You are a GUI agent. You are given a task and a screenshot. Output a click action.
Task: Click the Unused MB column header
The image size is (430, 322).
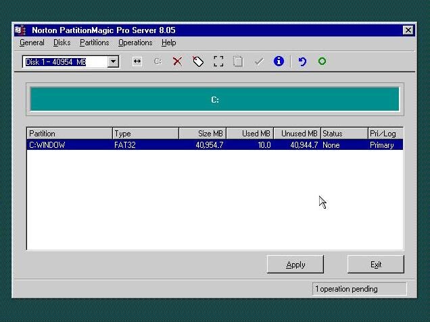tap(297, 134)
